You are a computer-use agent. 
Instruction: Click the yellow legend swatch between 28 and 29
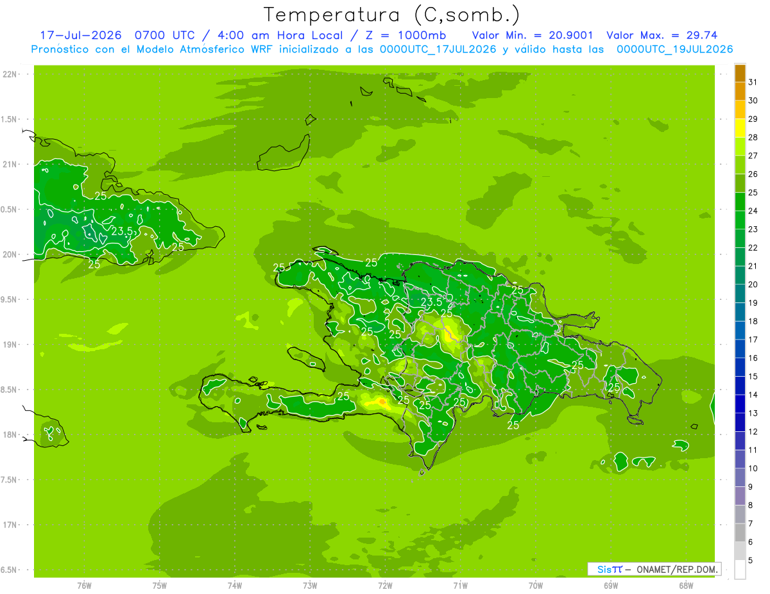coord(740,128)
